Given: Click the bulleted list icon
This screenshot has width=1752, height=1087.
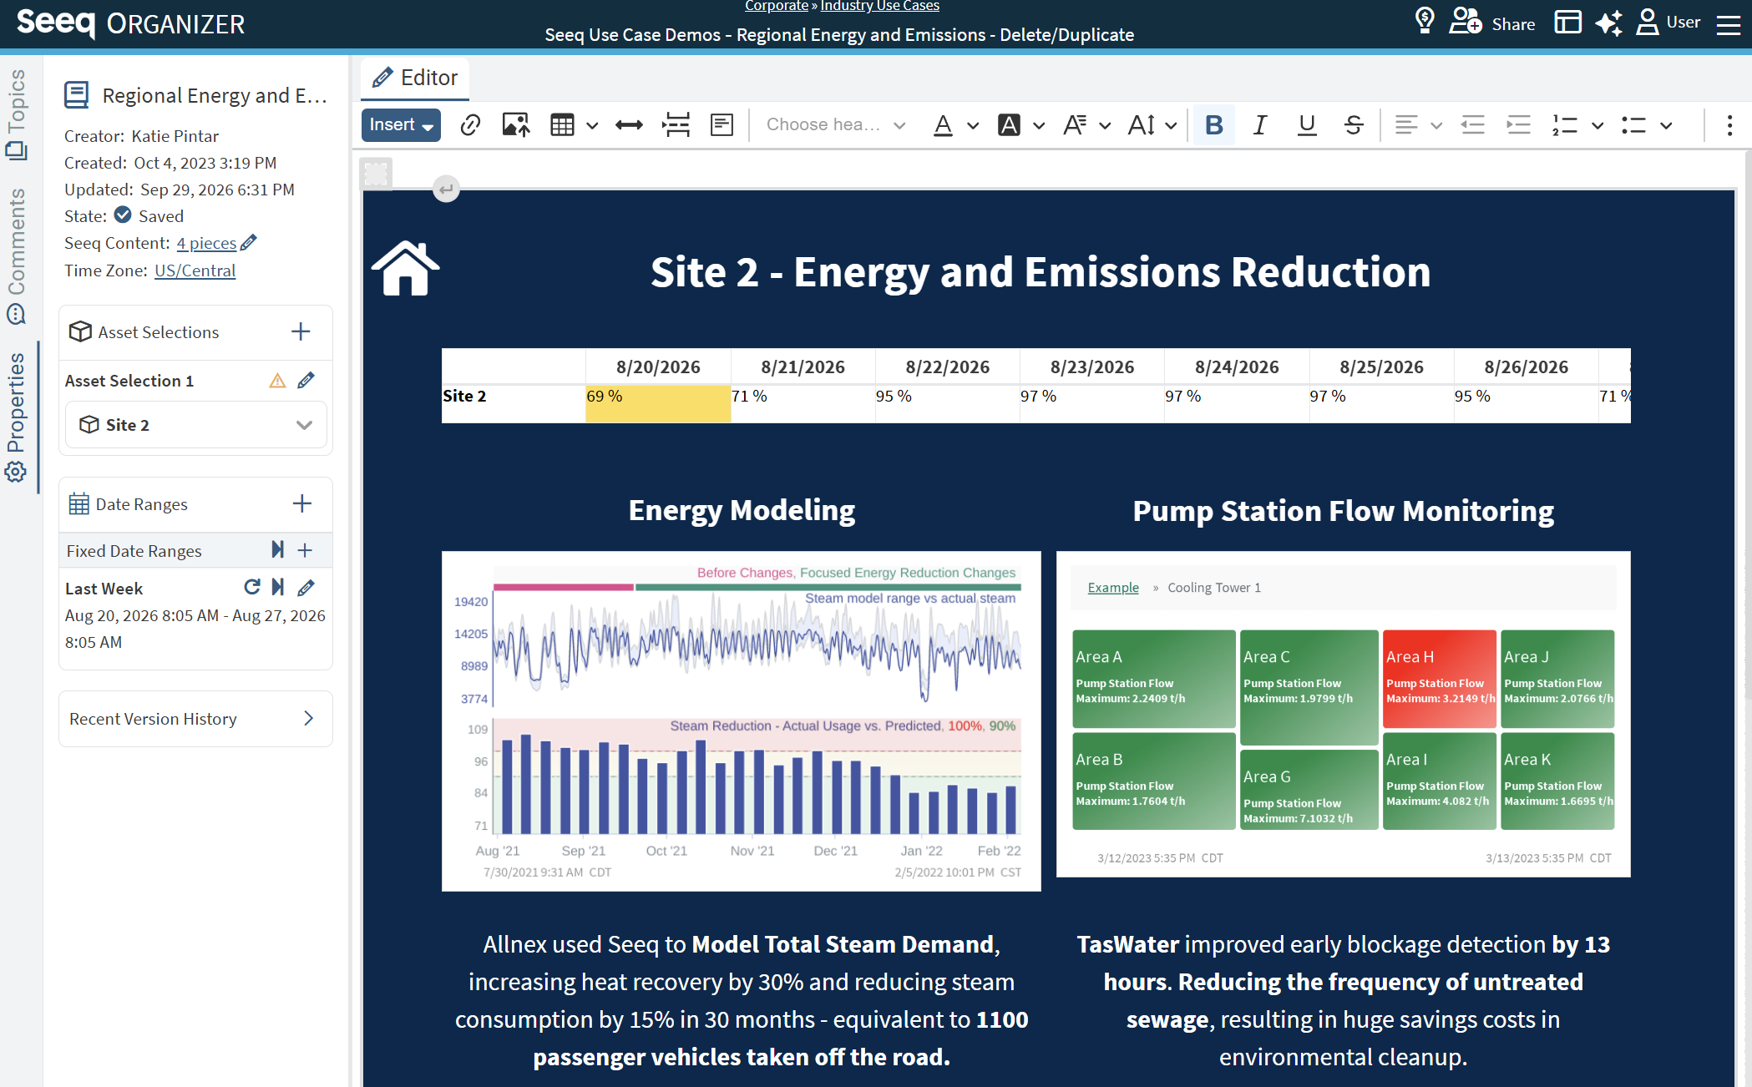Looking at the screenshot, I should (1633, 125).
